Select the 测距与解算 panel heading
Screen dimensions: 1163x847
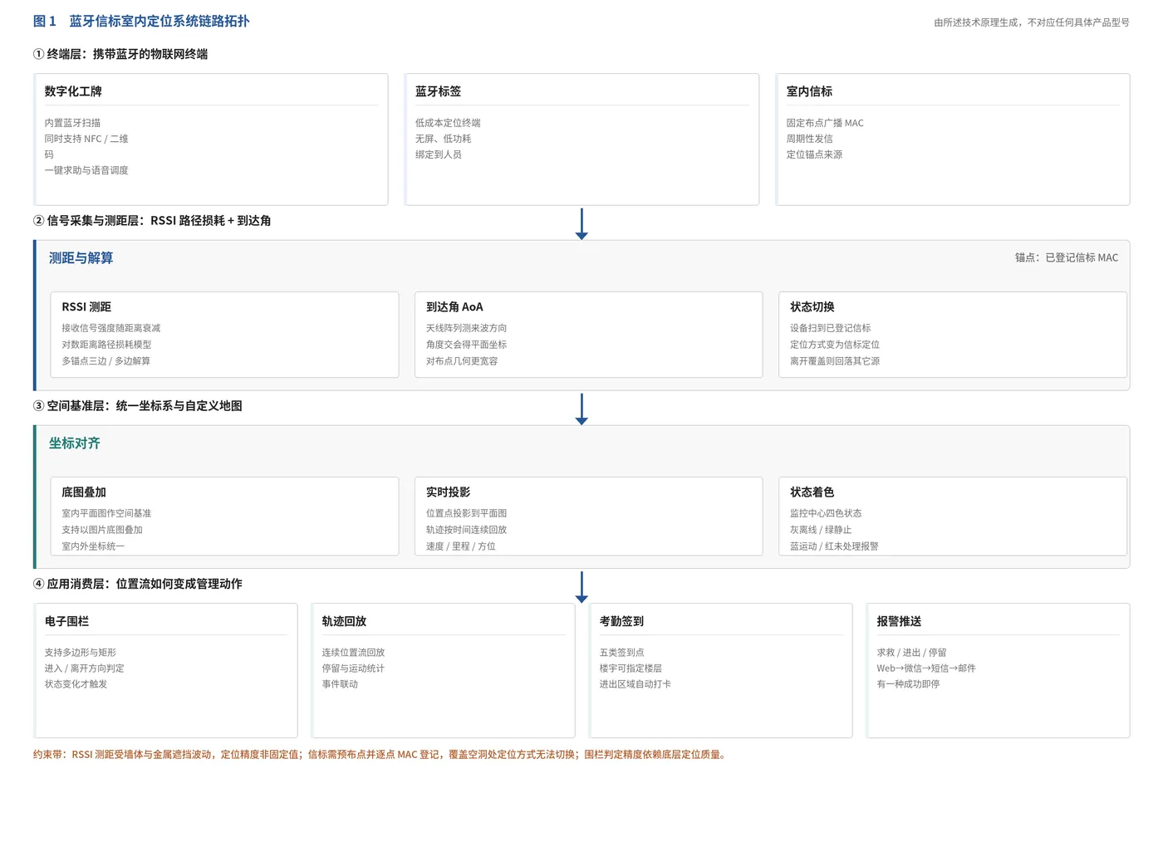click(x=81, y=258)
